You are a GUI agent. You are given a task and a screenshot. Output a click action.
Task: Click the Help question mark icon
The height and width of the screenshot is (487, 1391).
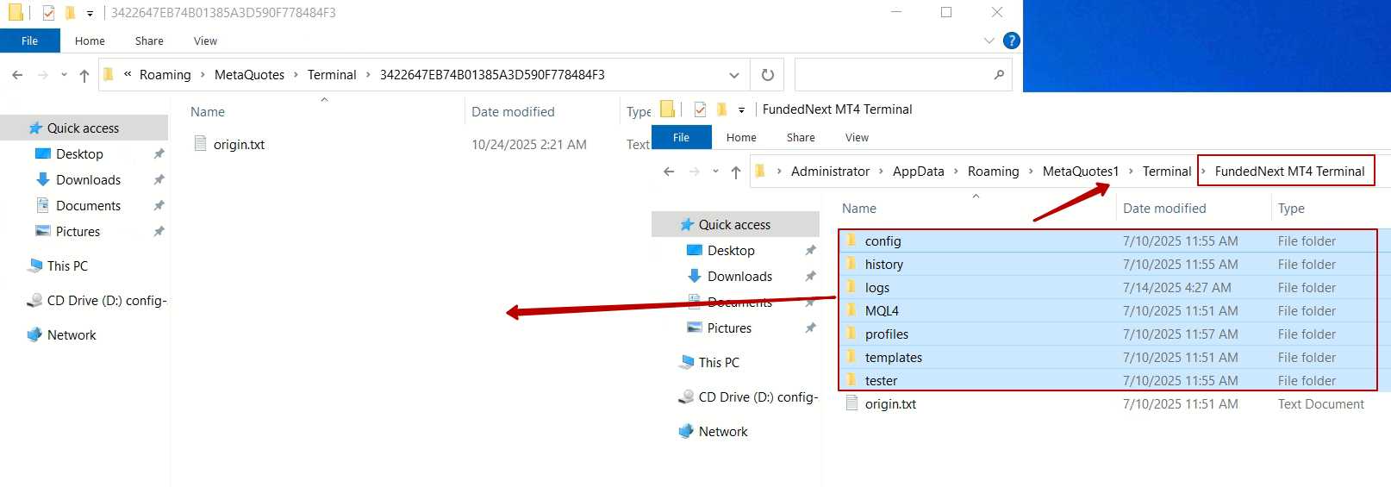point(1012,41)
